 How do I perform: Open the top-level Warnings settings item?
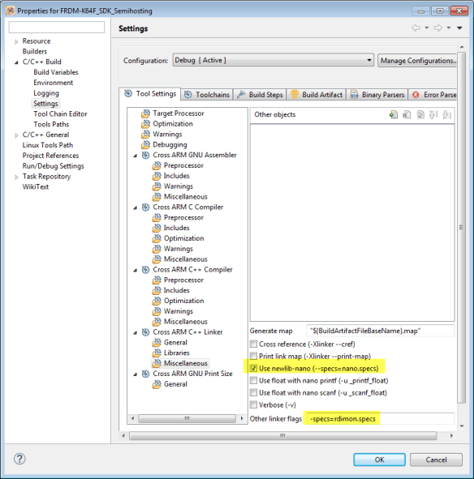(167, 134)
